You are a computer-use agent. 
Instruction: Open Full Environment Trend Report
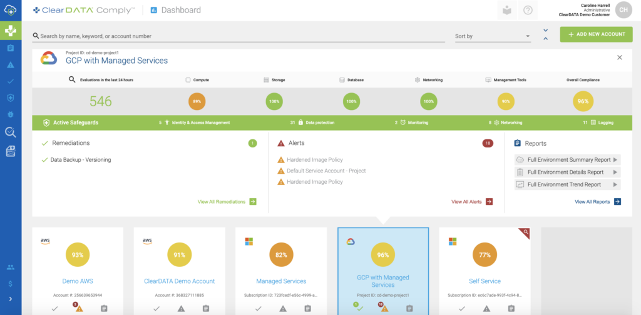coord(567,184)
